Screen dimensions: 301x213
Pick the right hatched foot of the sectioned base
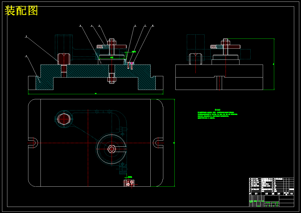tap(147, 83)
